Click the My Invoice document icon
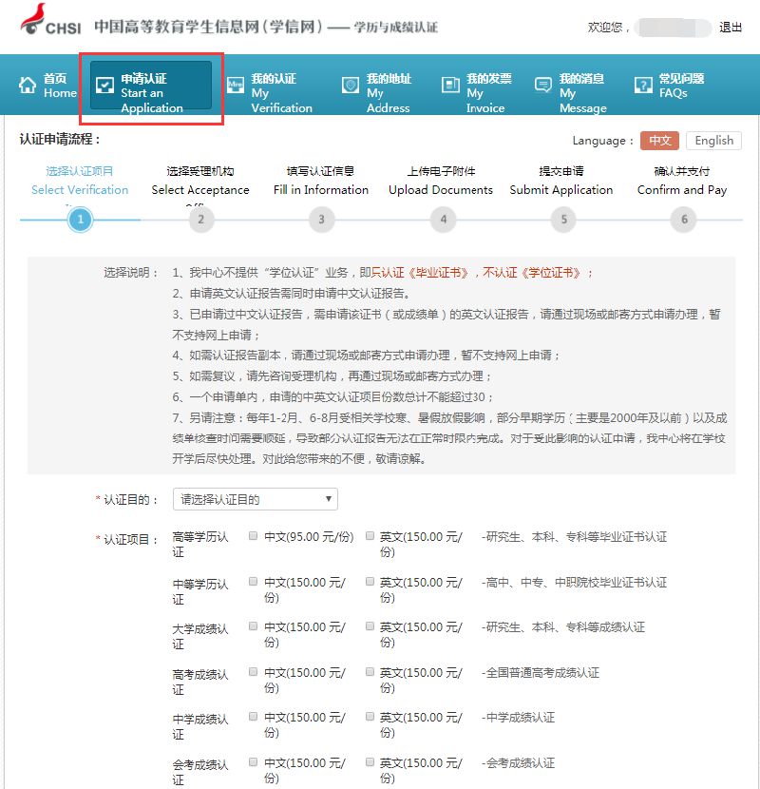The image size is (760, 789). 450,85
